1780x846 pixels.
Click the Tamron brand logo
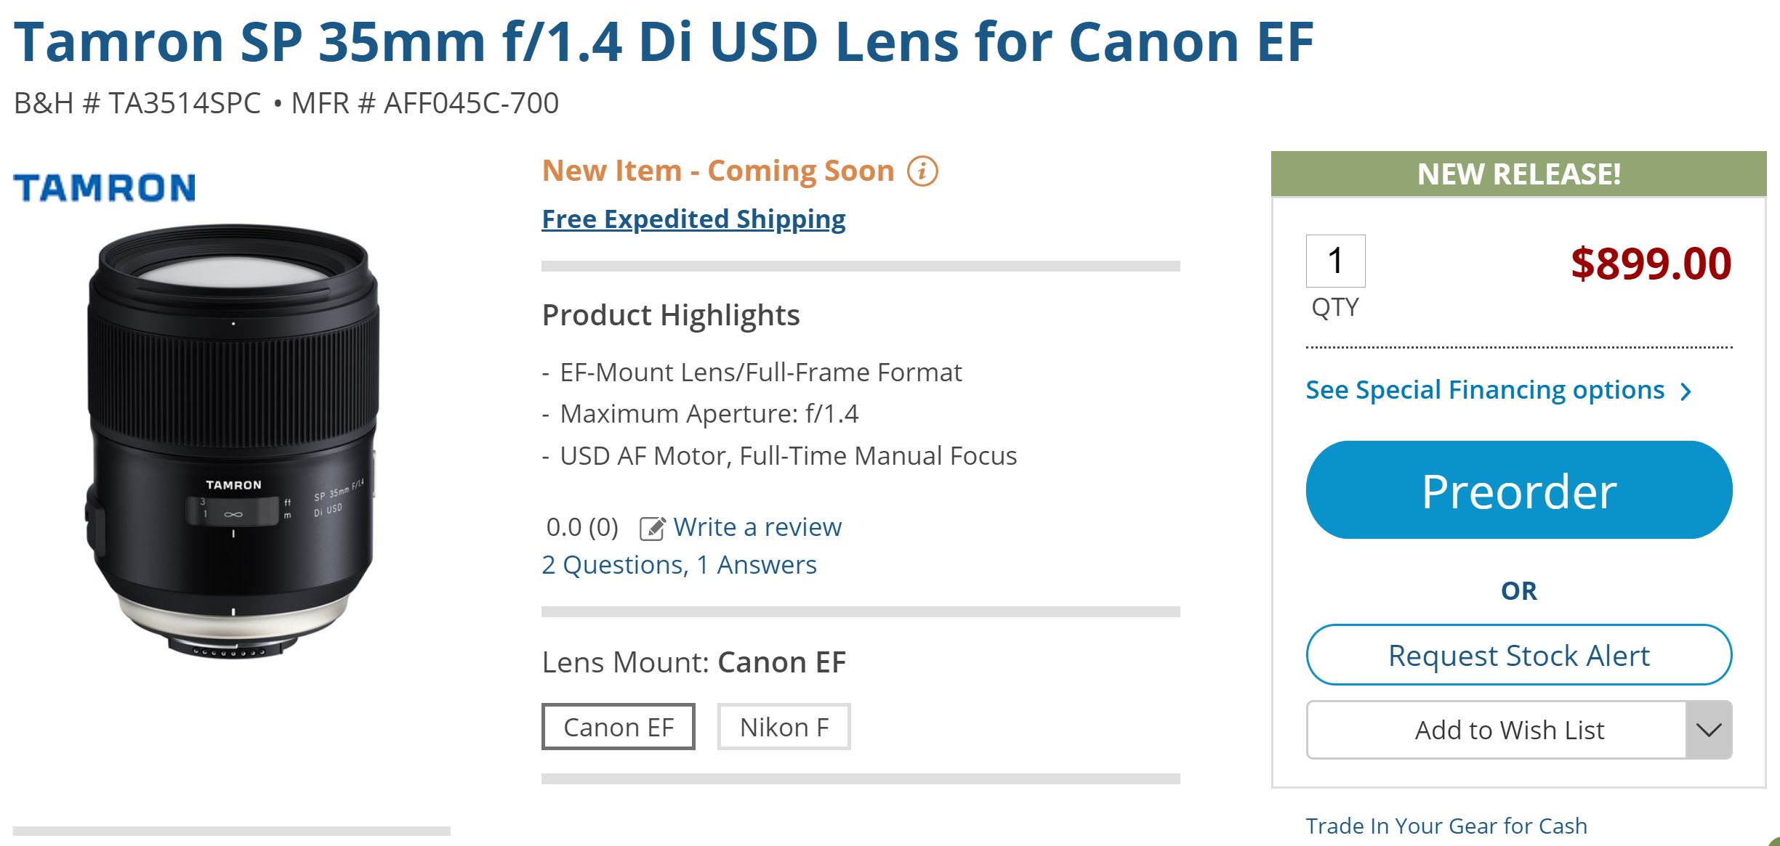105,187
